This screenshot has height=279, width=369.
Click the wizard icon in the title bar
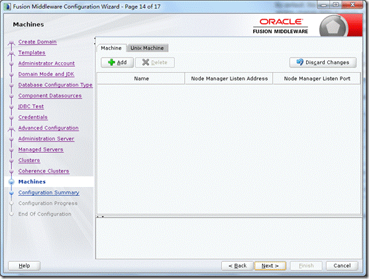[7, 7]
